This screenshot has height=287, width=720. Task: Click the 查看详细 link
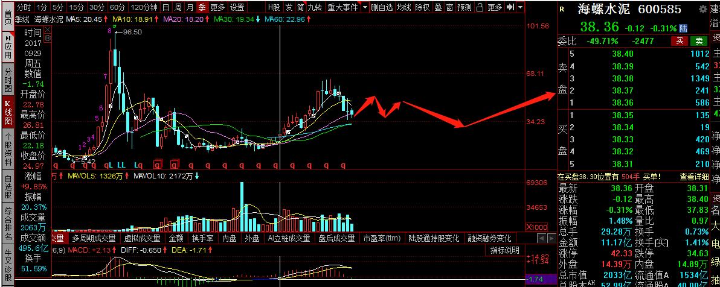[x=694, y=177]
